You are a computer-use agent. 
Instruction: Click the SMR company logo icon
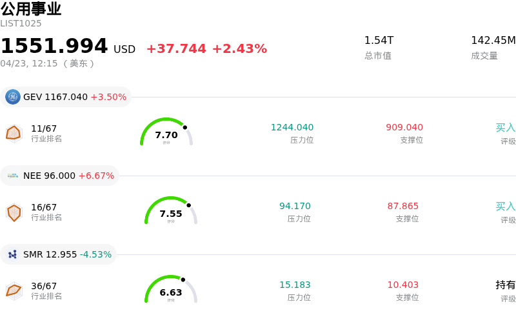click(x=13, y=254)
